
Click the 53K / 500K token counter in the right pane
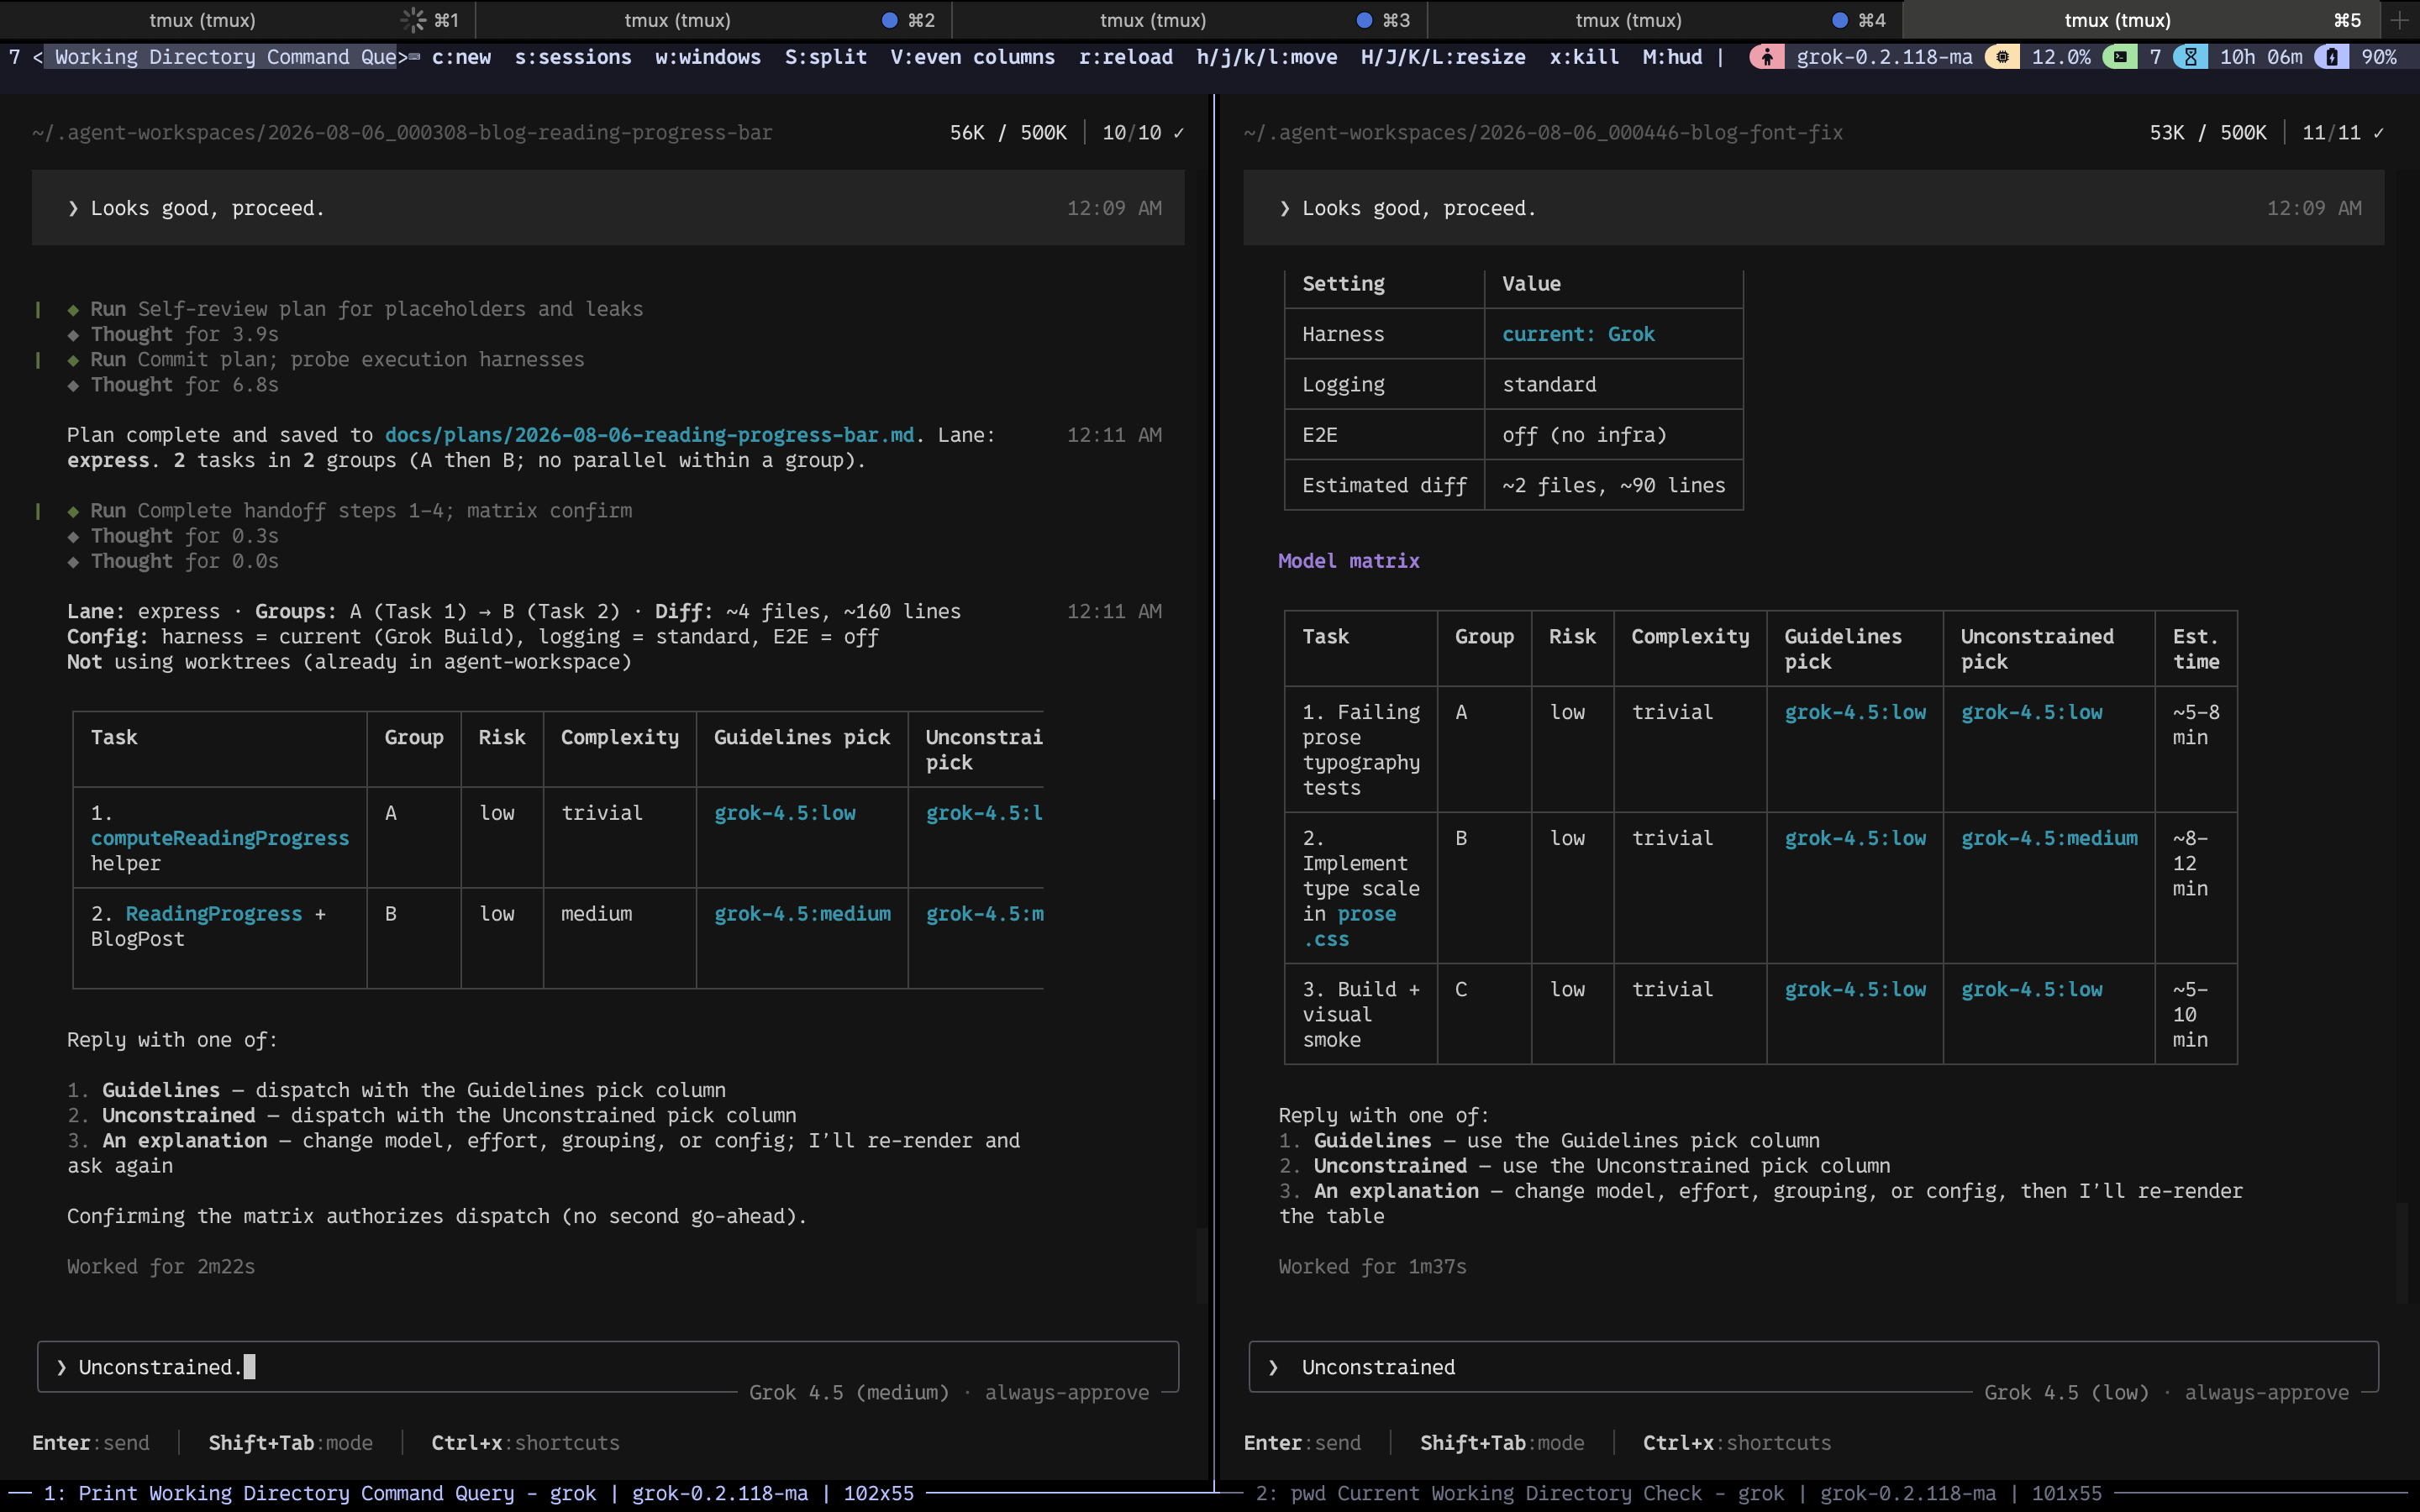point(2208,133)
